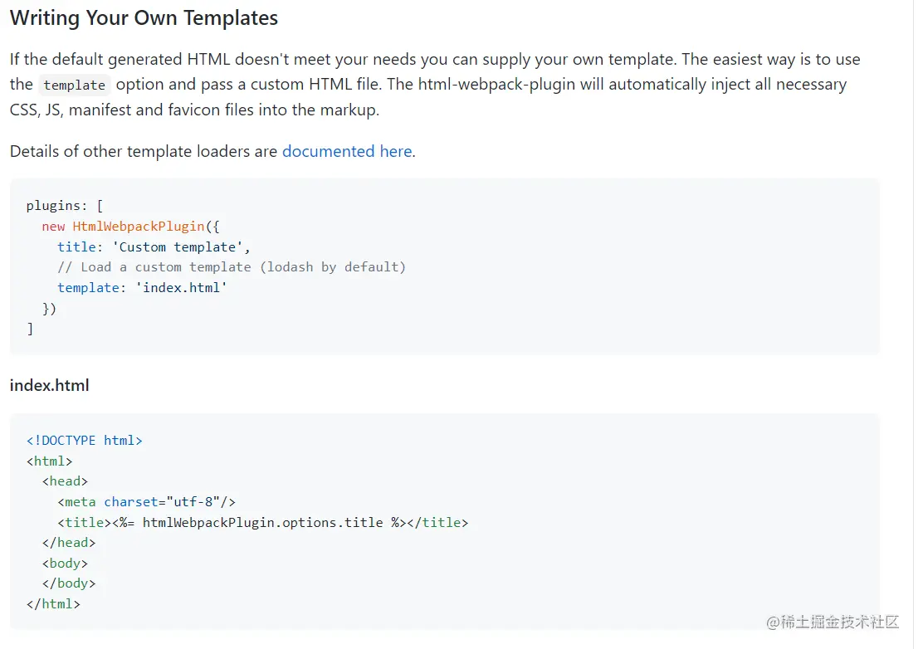The width and height of the screenshot is (918, 649).
Task: Click the inline "template" code snippet
Action: pyautogui.click(x=74, y=85)
